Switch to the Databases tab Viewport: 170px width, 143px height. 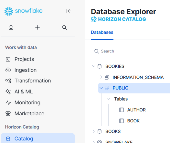102,33
